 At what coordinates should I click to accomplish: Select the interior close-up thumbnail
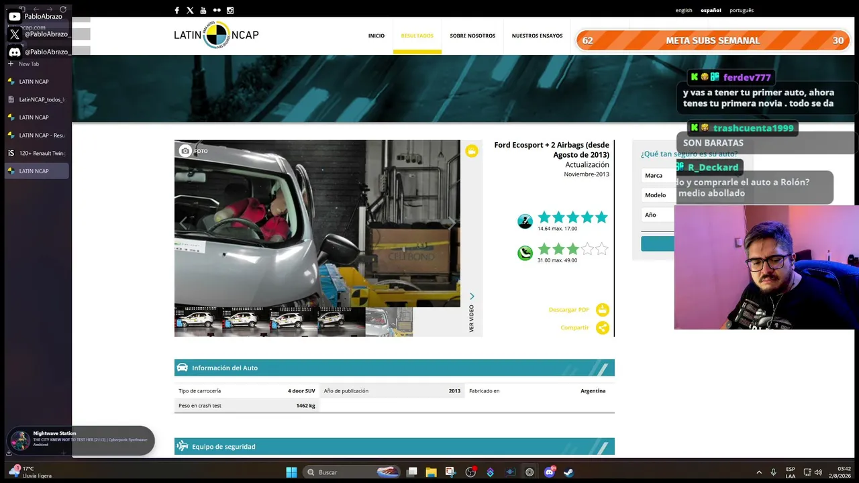click(389, 322)
